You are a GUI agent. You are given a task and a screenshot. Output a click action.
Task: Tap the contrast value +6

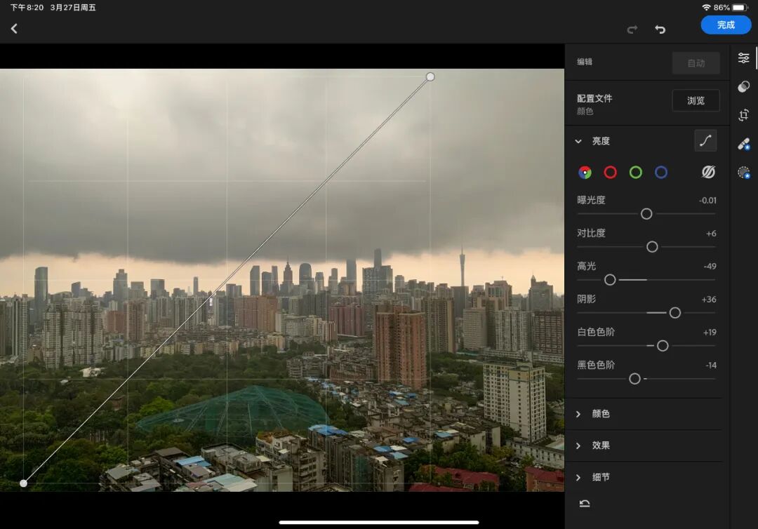(x=710, y=234)
